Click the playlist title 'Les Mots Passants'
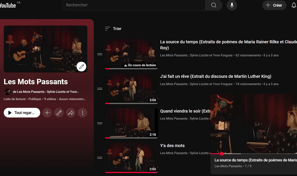 click(36, 82)
